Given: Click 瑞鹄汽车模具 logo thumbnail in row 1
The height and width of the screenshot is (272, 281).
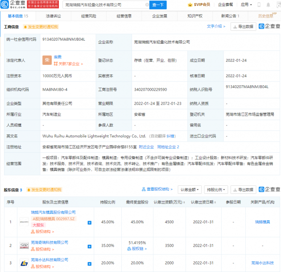Looking at the screenshot, I should [x=24, y=222].
